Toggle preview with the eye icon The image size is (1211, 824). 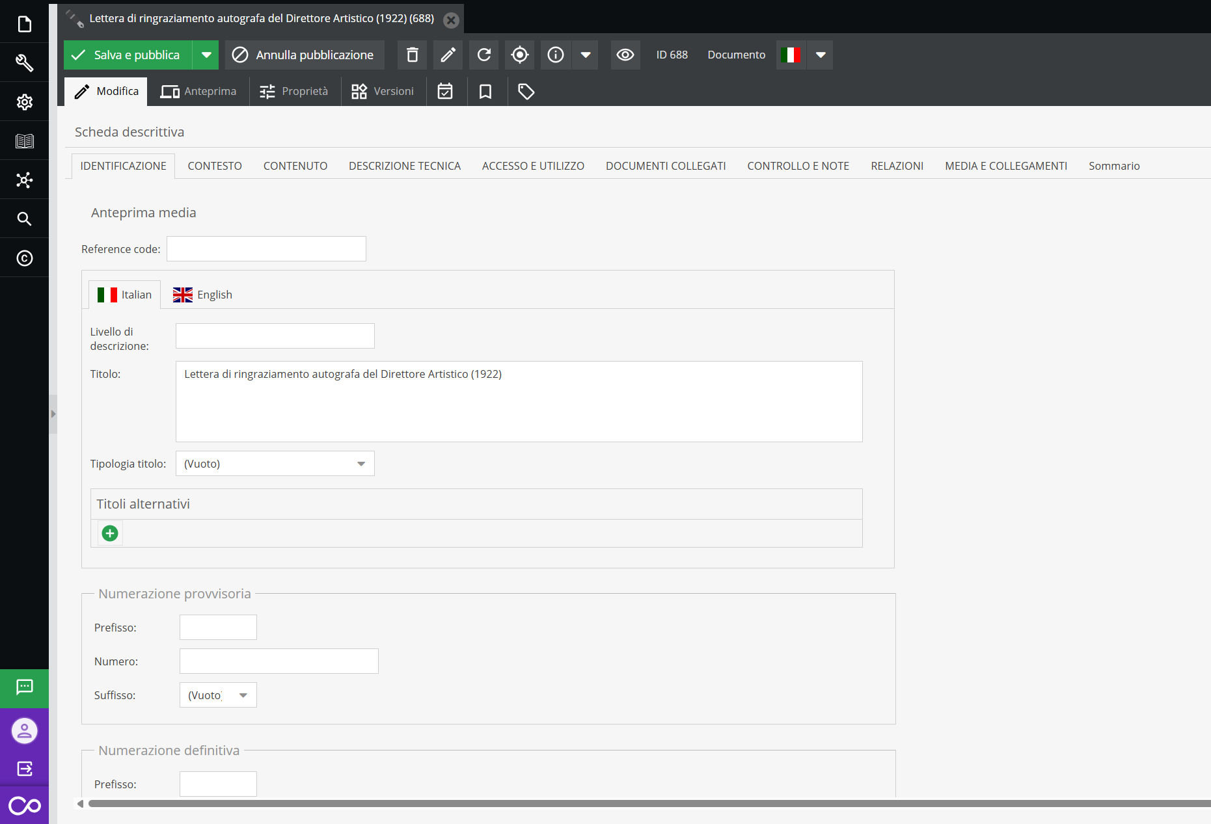[625, 55]
